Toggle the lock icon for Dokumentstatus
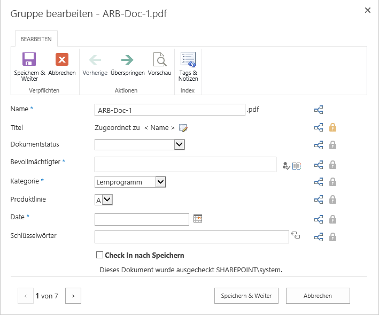 tap(332, 145)
